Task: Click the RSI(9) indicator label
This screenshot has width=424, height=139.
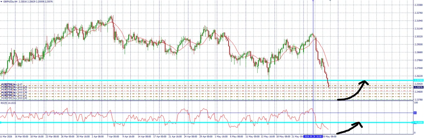Action: [8, 103]
